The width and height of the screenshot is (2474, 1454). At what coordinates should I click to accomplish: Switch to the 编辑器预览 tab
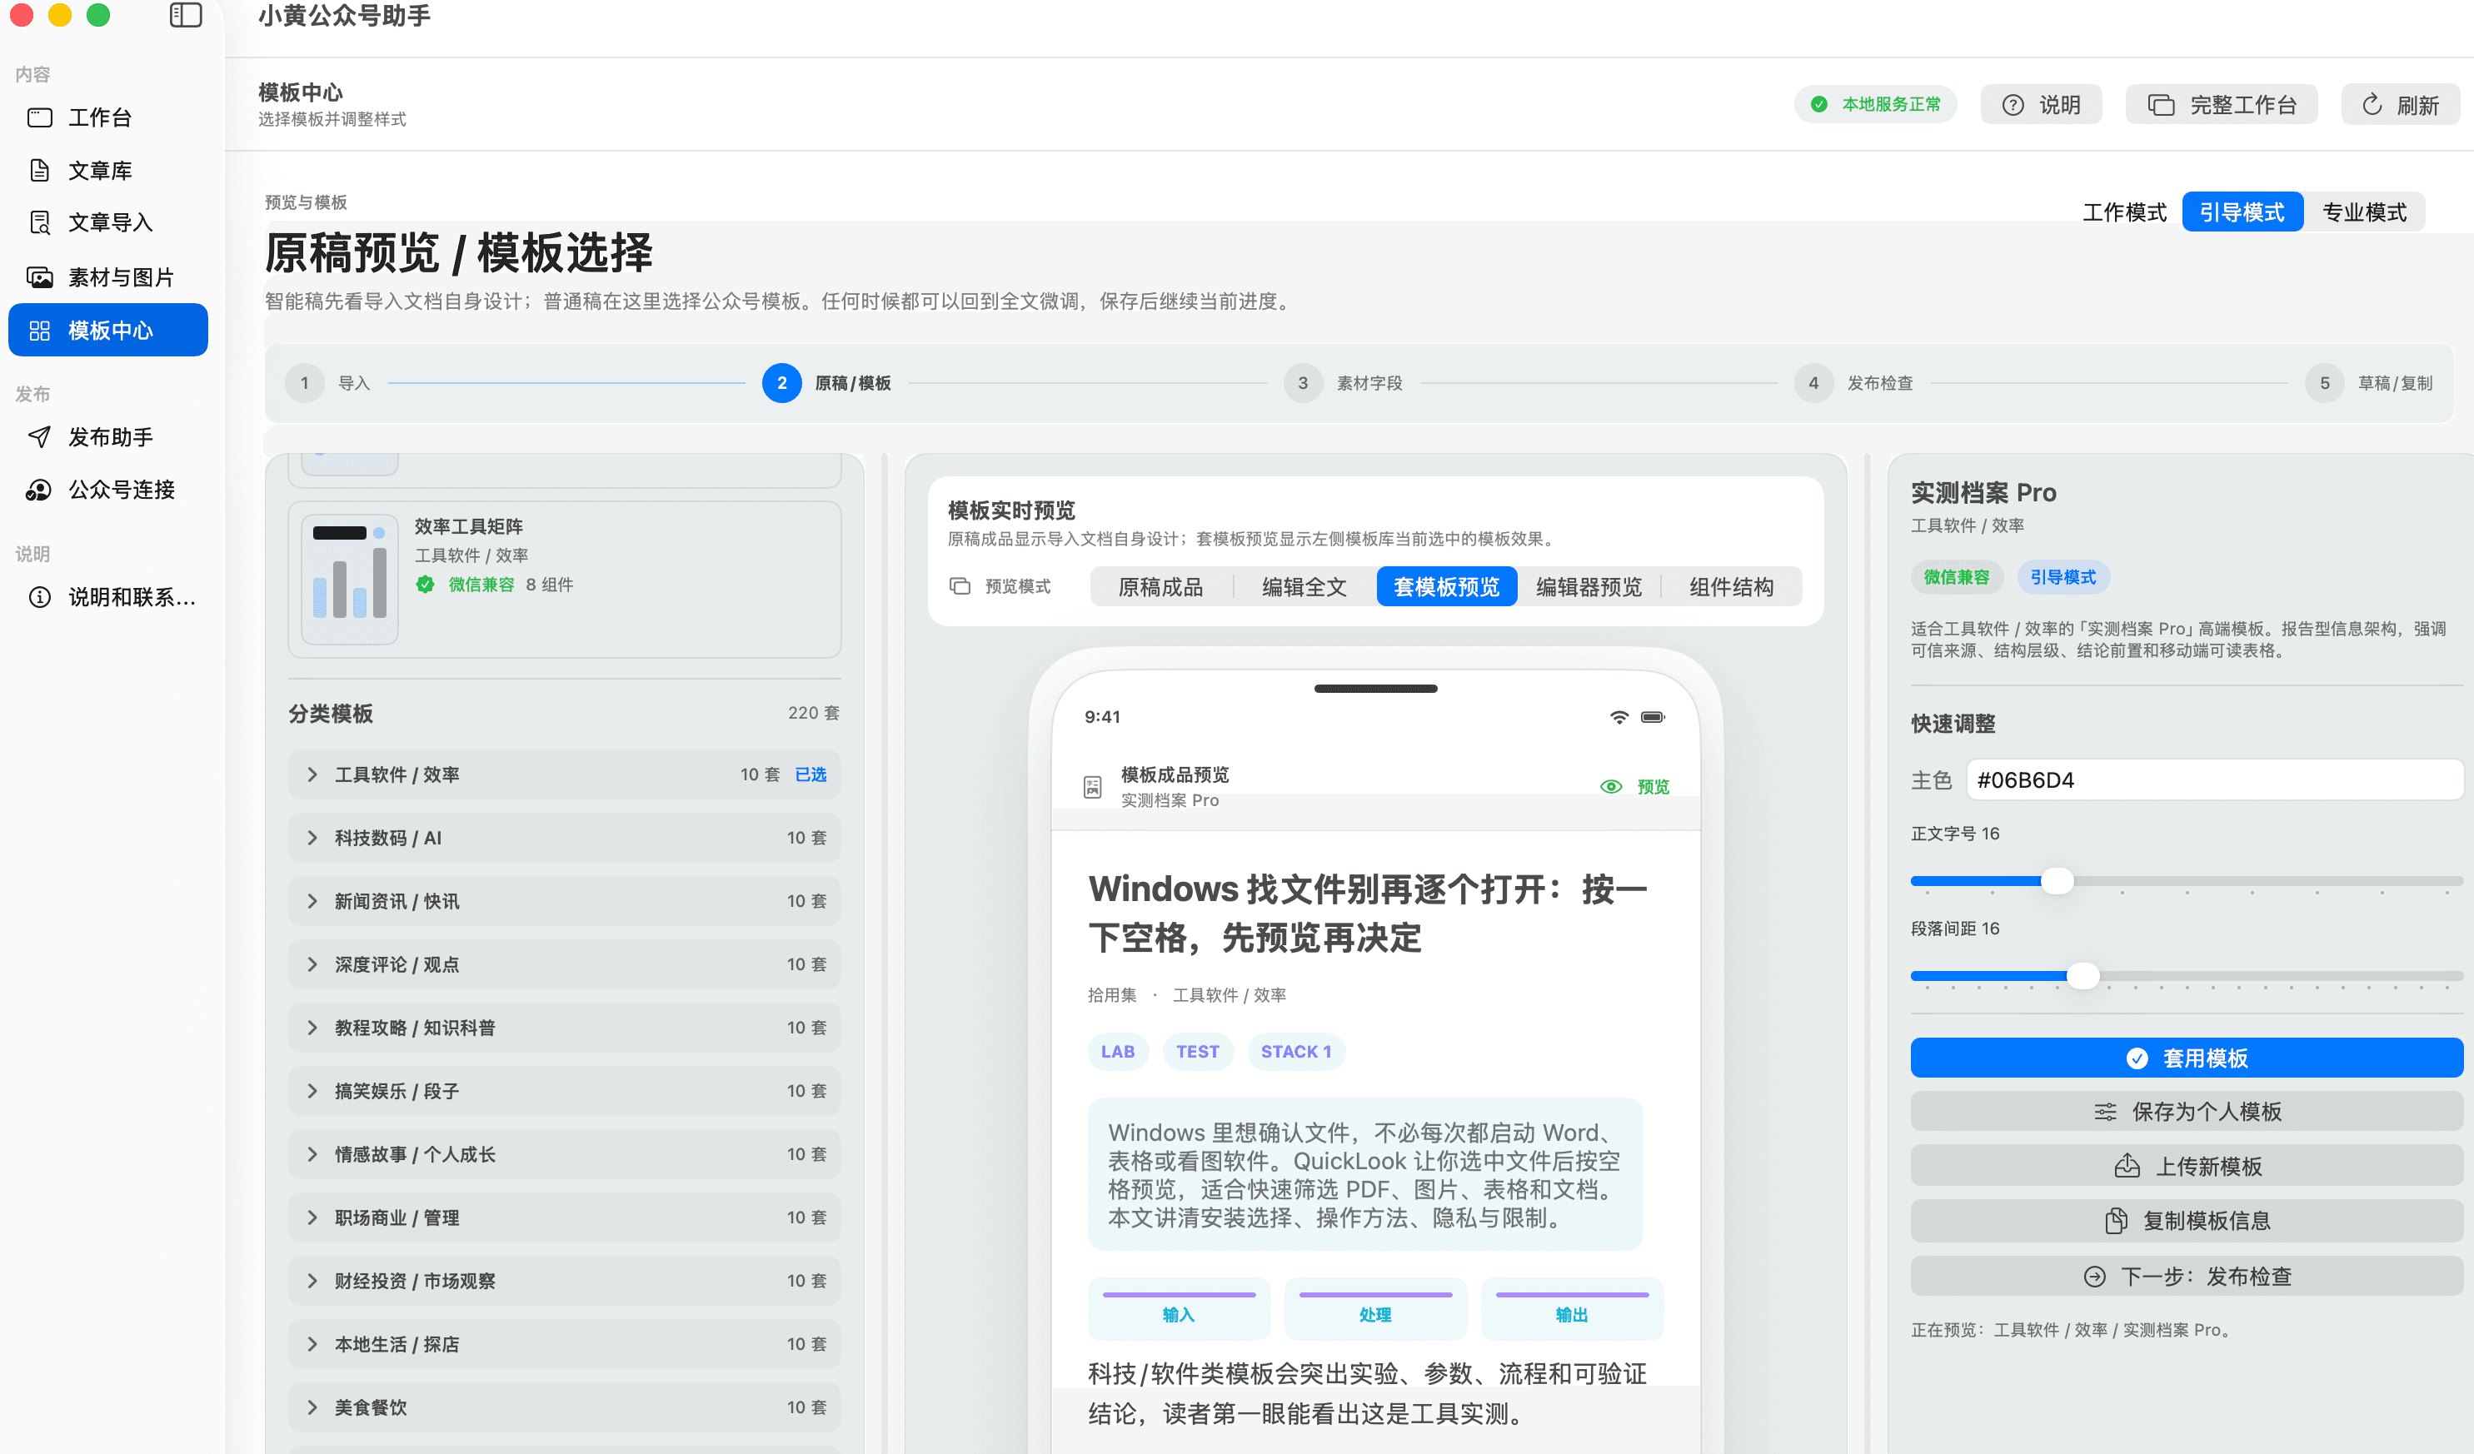click(1589, 587)
